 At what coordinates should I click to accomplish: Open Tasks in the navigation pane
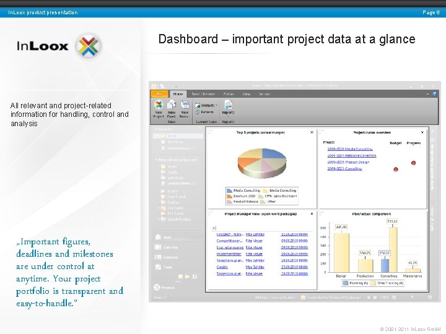(164, 267)
